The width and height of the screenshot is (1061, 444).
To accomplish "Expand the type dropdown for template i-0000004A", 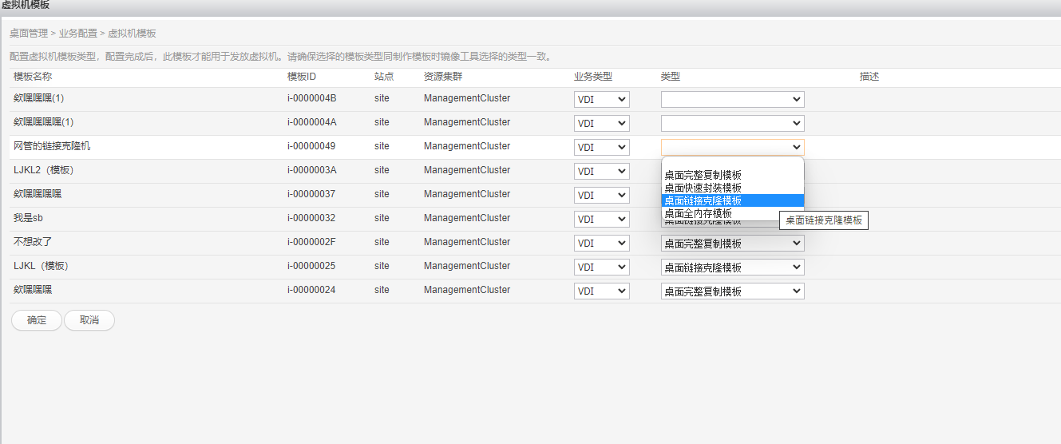I will (732, 123).
